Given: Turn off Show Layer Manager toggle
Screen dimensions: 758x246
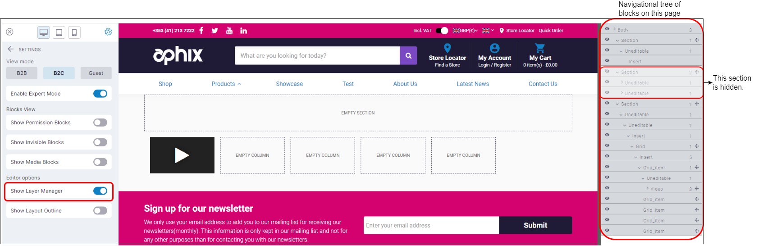Looking at the screenshot, I should [x=100, y=191].
